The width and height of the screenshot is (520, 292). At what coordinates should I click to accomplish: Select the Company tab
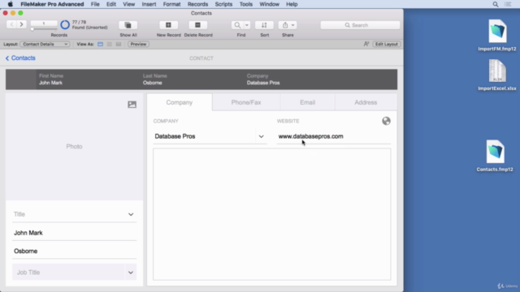pos(180,102)
